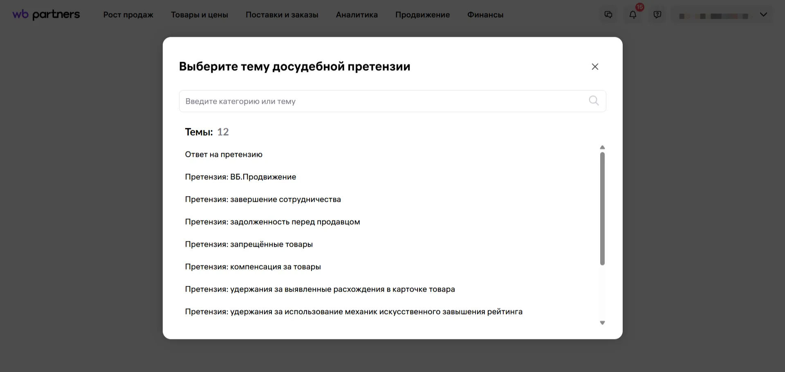Open the chat messages icon

click(608, 15)
